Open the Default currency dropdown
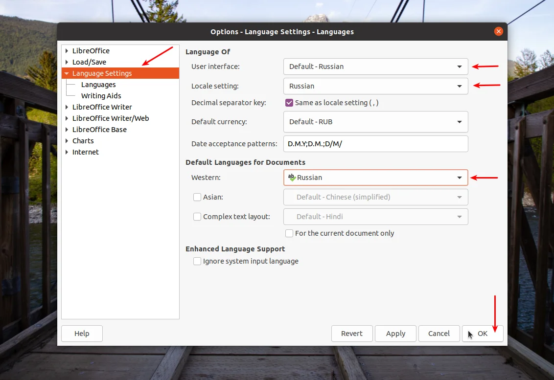Screen dimensions: 554x380 click(459, 122)
